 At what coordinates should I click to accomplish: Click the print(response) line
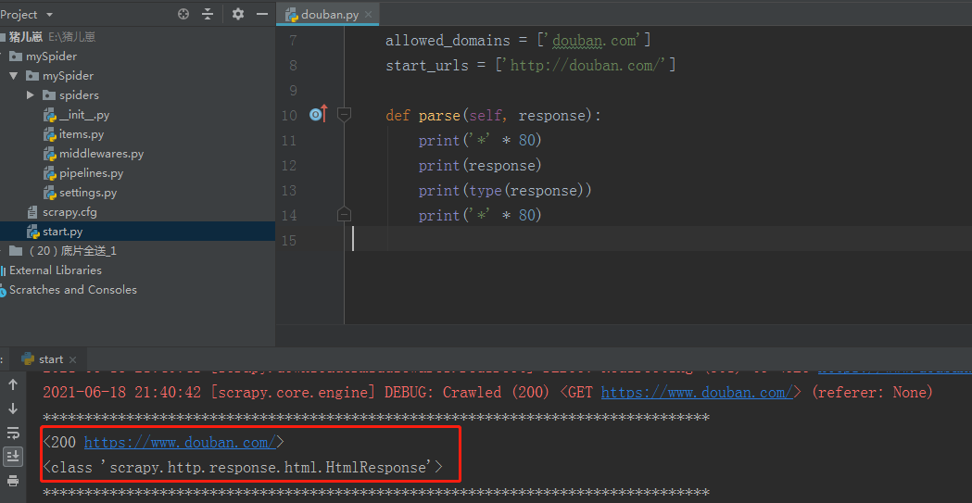coord(480,166)
